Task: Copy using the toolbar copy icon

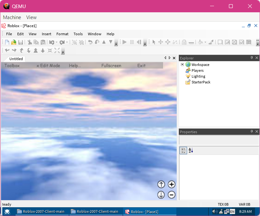Action: click(36, 42)
